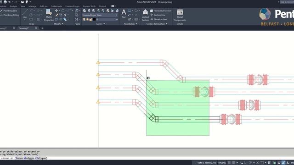
Task: Open the Add-ins ribbon tab
Action: coord(44,6)
